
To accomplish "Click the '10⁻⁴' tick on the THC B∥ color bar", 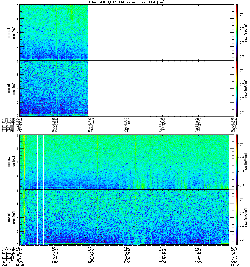I will point(240,227).
